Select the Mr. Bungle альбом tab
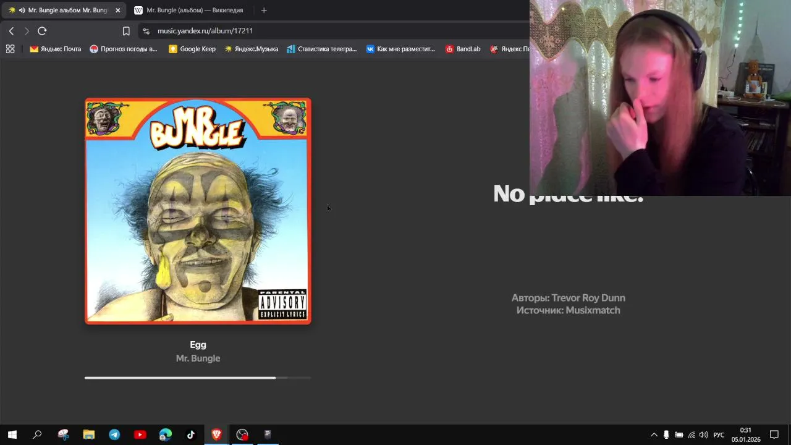Image resolution: width=791 pixels, height=445 pixels. click(x=64, y=10)
